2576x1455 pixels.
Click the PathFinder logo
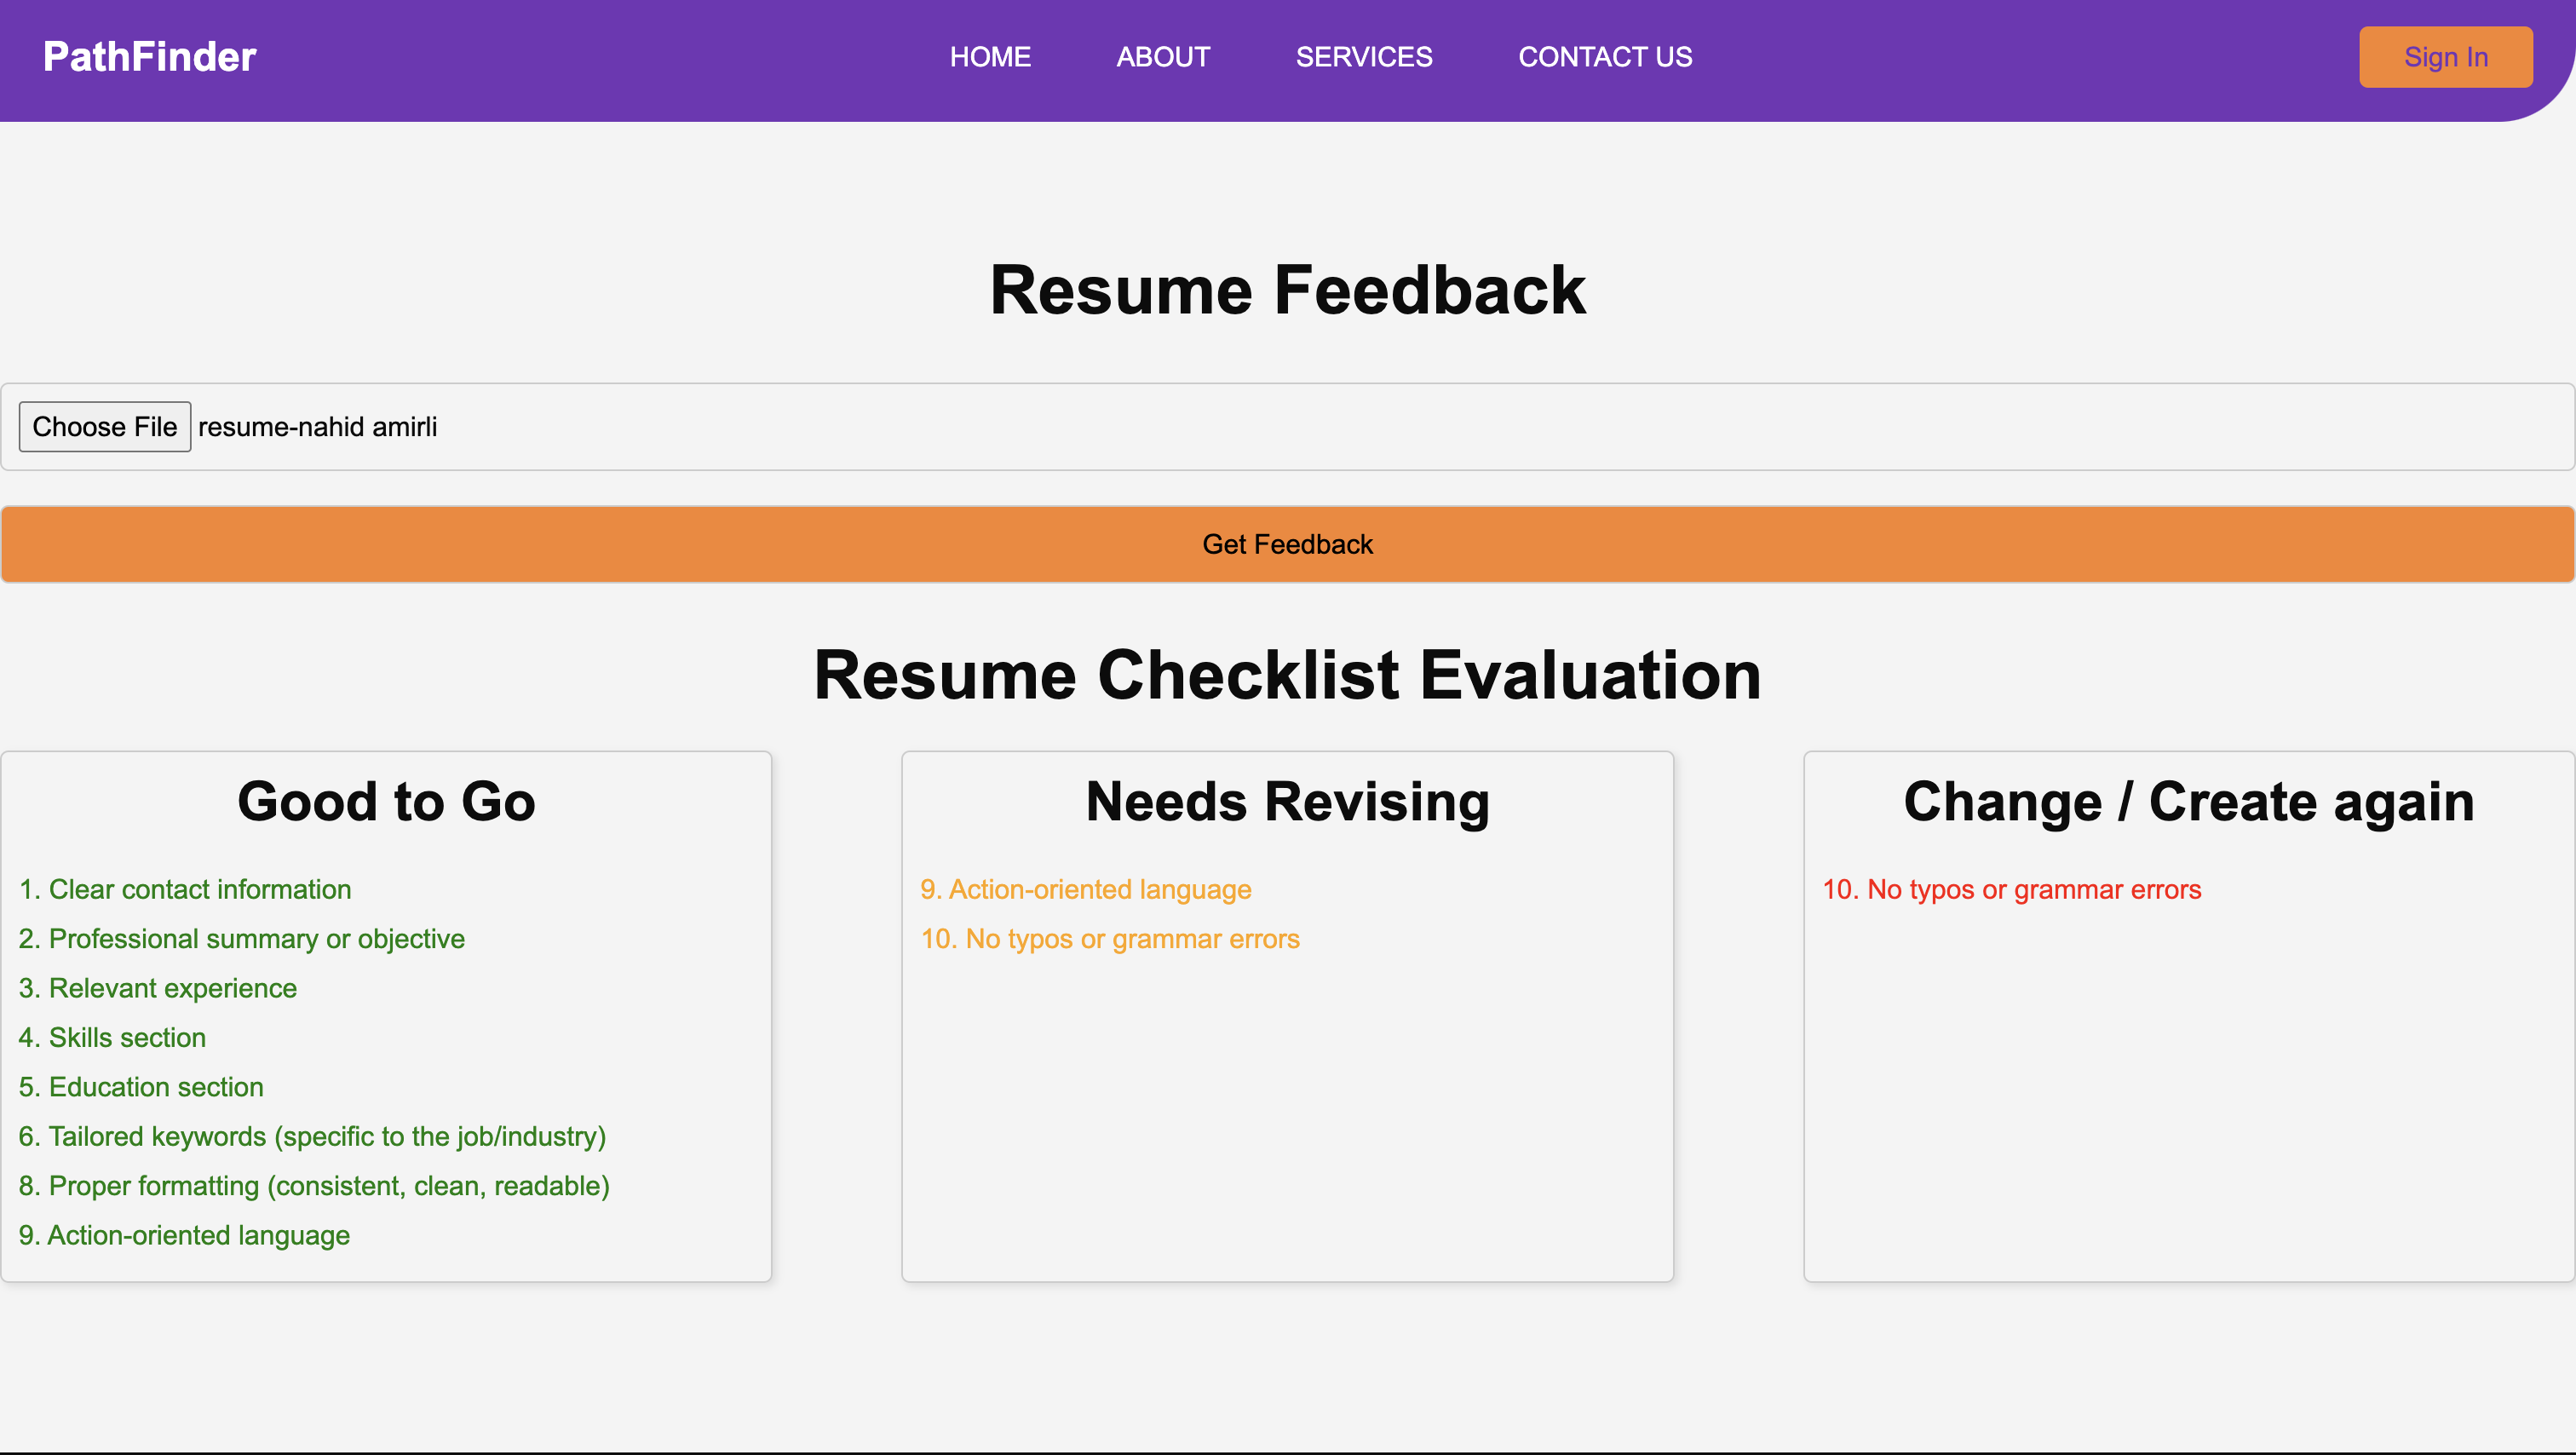pyautogui.click(x=150, y=57)
